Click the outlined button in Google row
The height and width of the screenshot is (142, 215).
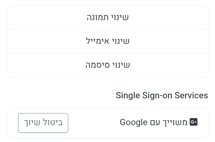click(x=43, y=123)
